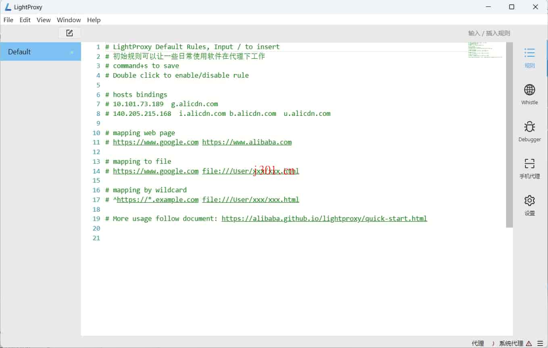This screenshot has height=348, width=548.
Task: Close the LightProxy window
Action: [x=535, y=7]
